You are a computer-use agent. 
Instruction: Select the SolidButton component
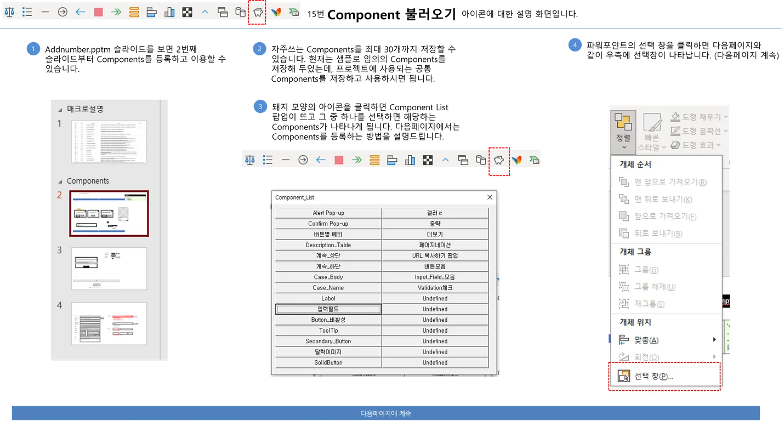click(x=328, y=362)
